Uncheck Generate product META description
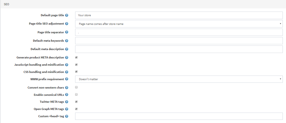 (x=76, y=58)
